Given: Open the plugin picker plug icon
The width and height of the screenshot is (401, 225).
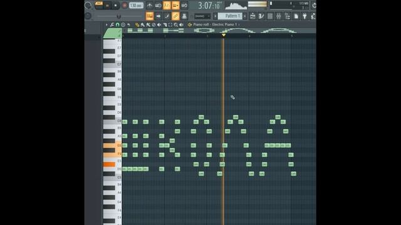Looking at the screenshot, I should [305, 16].
